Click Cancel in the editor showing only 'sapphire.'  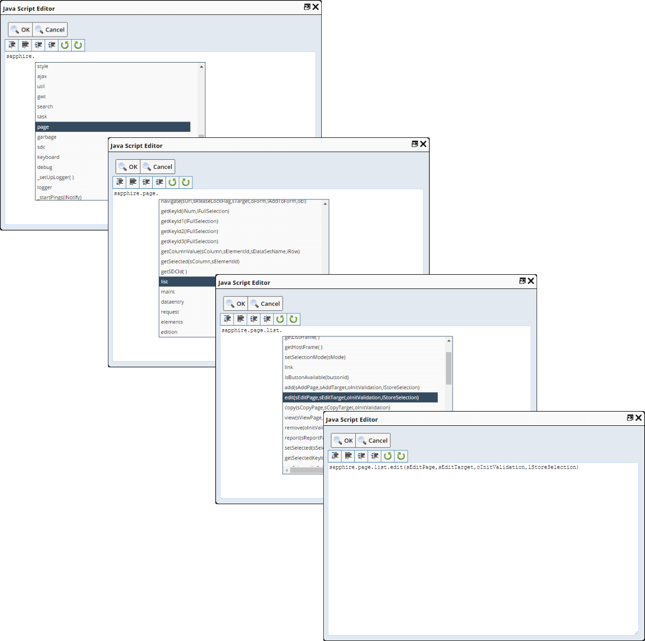click(50, 30)
